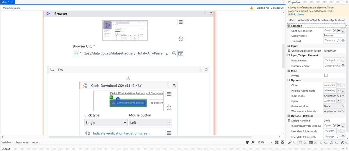The width and height of the screenshot is (349, 151).
Task: Click Expand All button
Action: (263, 8)
